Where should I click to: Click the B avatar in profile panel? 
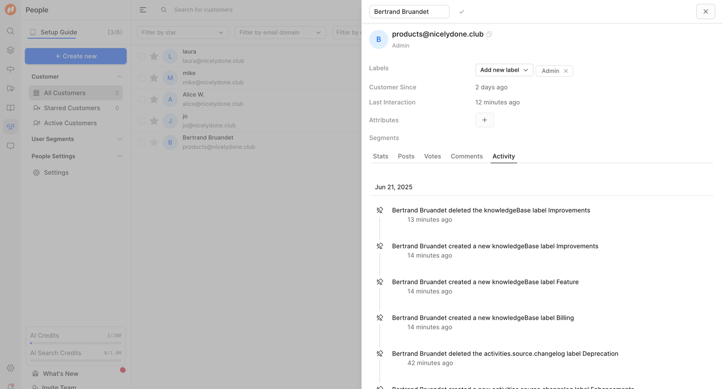(378, 40)
